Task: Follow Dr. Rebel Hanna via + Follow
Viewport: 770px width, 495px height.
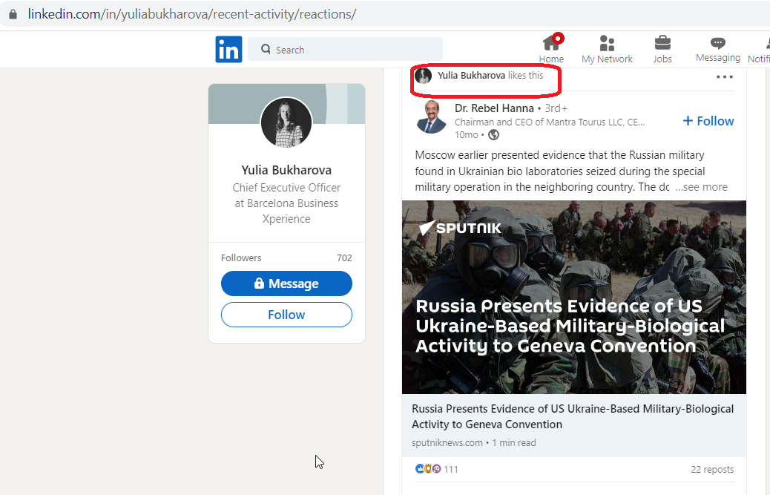Action: click(708, 121)
